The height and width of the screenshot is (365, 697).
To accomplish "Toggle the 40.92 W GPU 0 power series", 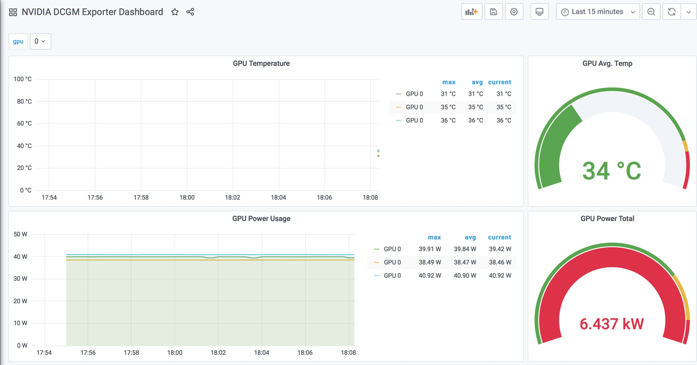I will coord(392,276).
